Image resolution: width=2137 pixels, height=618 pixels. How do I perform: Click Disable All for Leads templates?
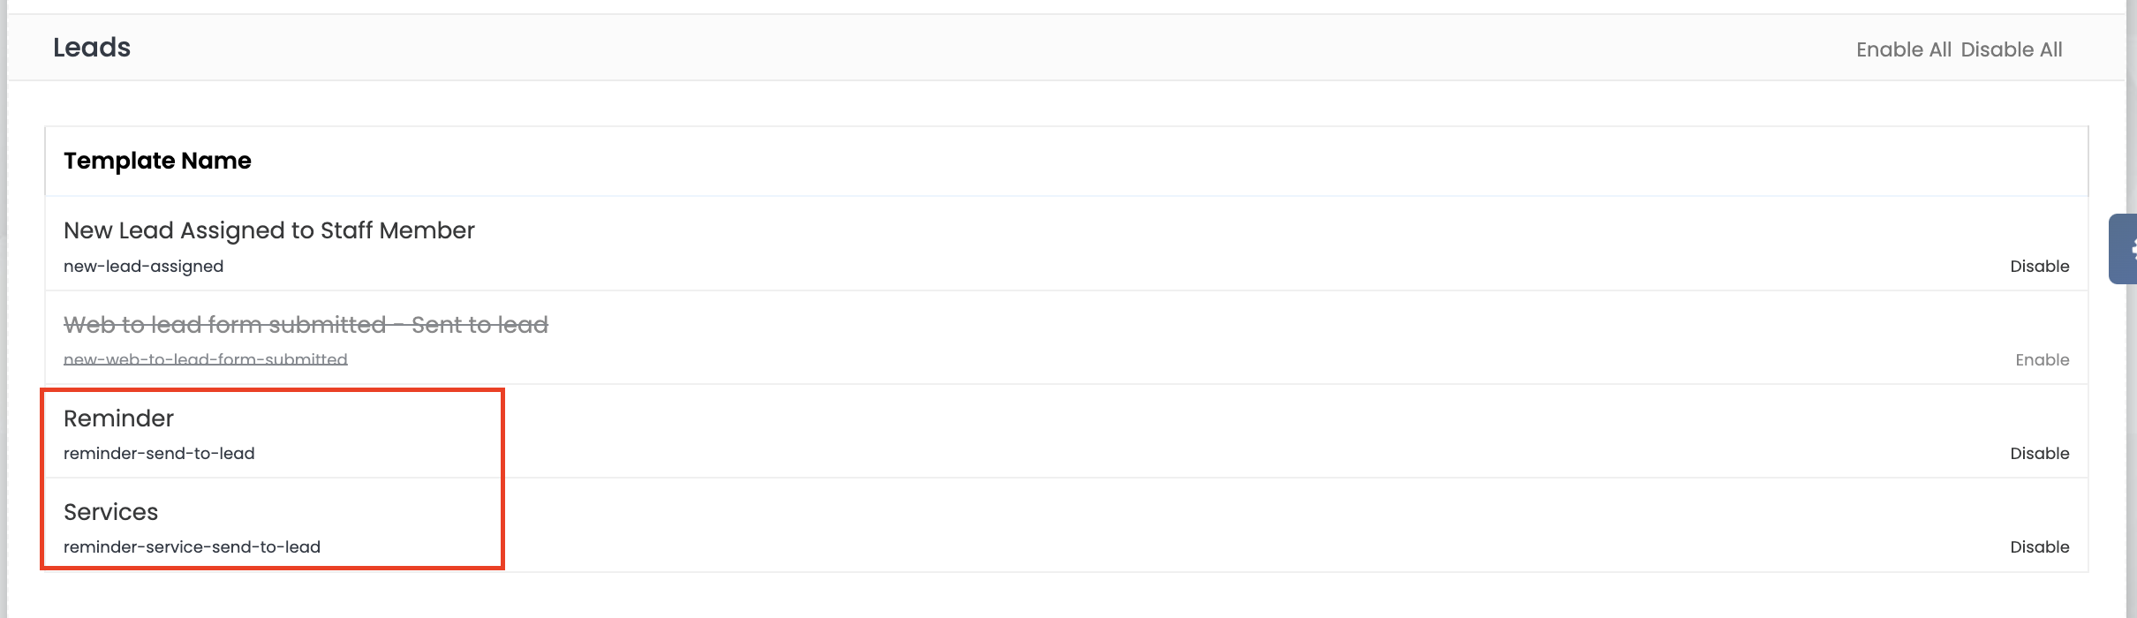point(2011,49)
